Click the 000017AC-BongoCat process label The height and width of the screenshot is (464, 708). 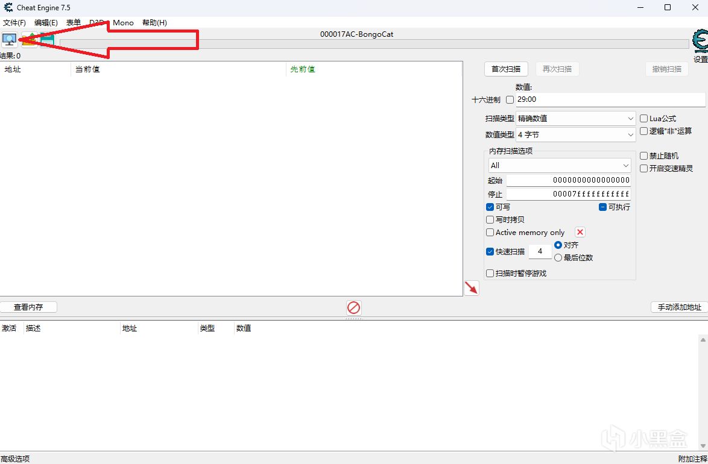356,34
